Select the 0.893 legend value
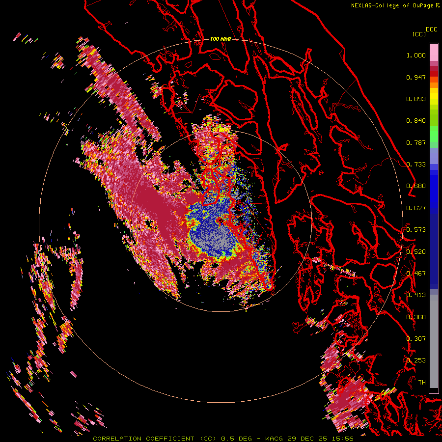This screenshot has width=442, height=442. pos(416,99)
